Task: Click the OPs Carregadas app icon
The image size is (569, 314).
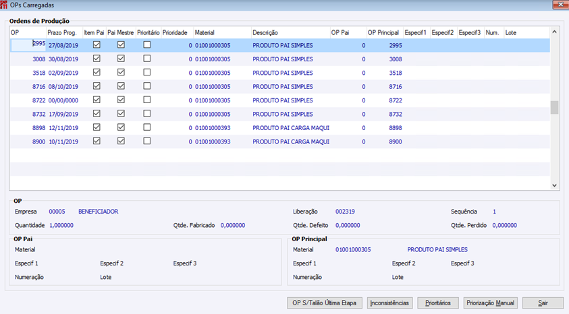Action: pos(3,5)
